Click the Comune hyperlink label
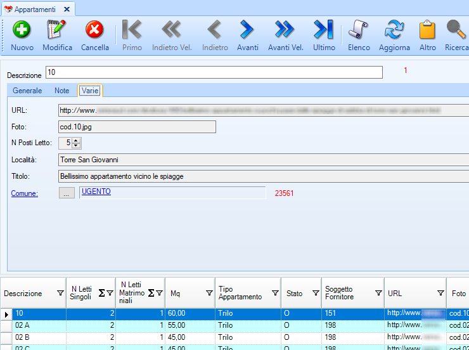 tap(25, 193)
